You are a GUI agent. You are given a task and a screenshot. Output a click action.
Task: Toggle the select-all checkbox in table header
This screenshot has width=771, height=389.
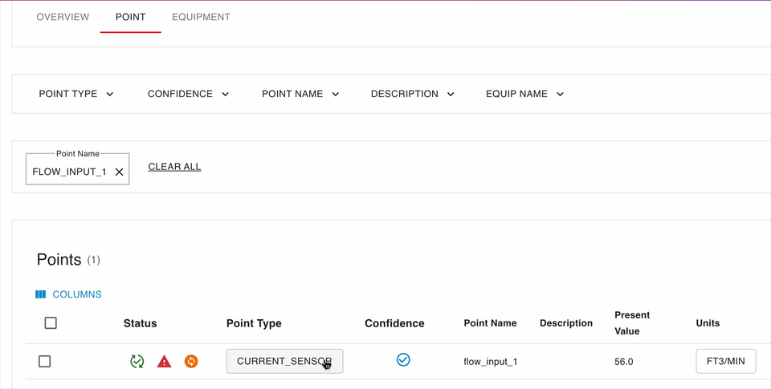(x=51, y=322)
